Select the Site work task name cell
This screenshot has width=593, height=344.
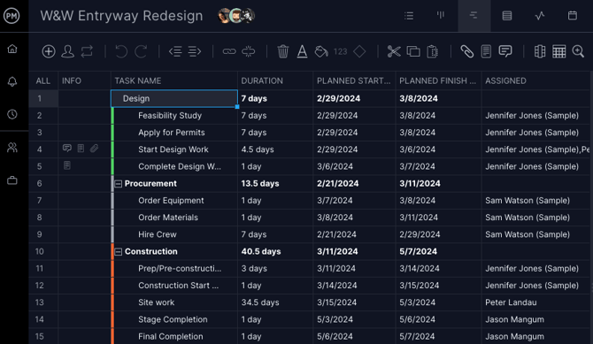click(x=174, y=302)
